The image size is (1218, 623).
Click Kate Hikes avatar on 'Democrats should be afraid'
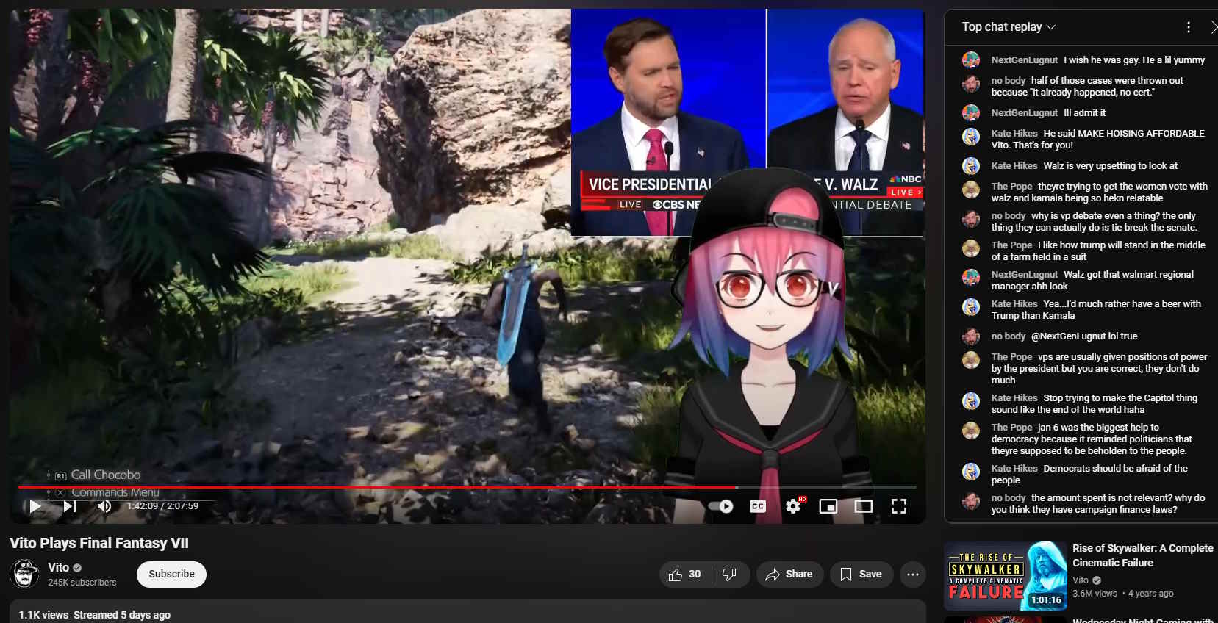pyautogui.click(x=971, y=472)
